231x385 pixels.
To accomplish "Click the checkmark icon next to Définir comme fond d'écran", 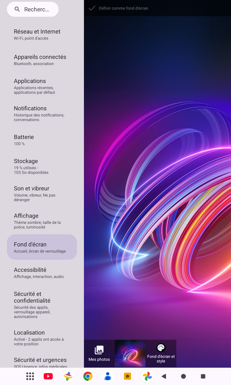I will coord(92,8).
